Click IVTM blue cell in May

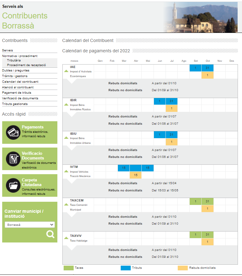[x=148, y=168]
